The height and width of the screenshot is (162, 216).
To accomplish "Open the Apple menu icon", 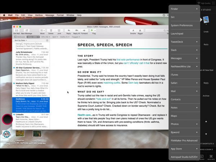I will [x=4, y=15].
